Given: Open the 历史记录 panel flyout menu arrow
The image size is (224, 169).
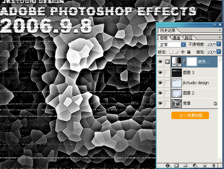Looking at the screenshot, I should (x=220, y=30).
